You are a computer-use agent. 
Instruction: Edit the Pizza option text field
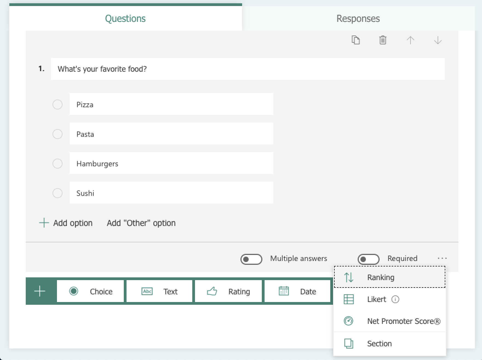pyautogui.click(x=171, y=104)
